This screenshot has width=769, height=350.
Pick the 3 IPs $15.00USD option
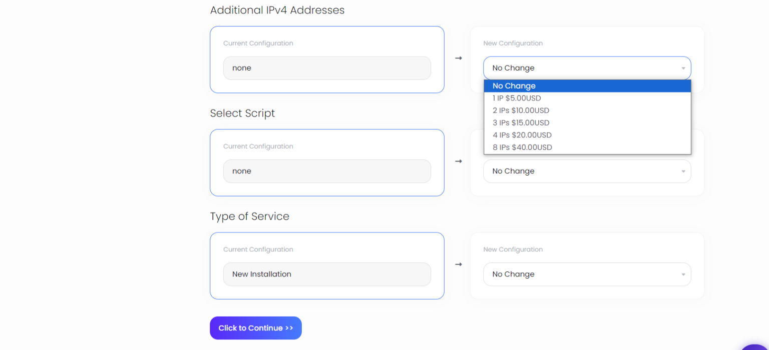pyautogui.click(x=521, y=122)
